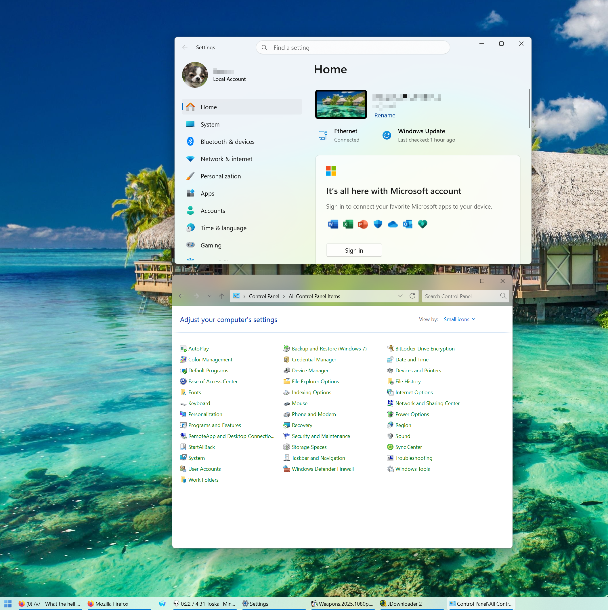Open the Personalization brush settings page
The image size is (608, 610).
coord(221,176)
